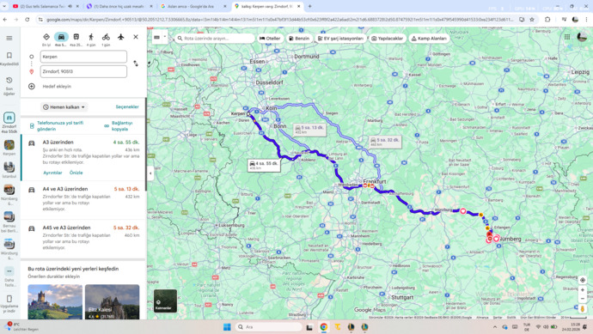The height and width of the screenshot is (334, 593).
Task: Open Street View pegman
Action: 583,309
